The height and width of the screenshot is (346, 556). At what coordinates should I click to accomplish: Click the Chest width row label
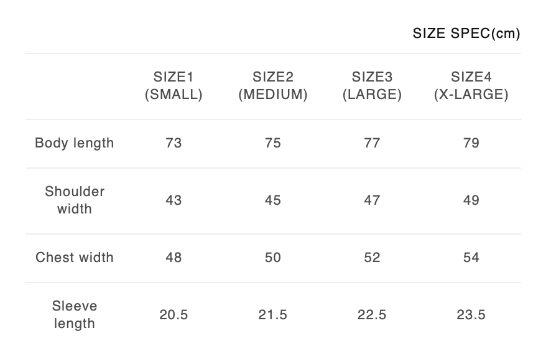tap(75, 258)
